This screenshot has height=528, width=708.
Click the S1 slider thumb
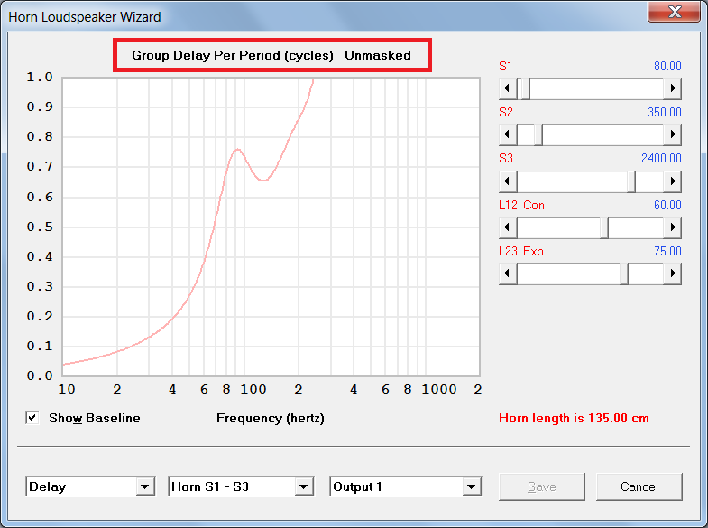526,88
